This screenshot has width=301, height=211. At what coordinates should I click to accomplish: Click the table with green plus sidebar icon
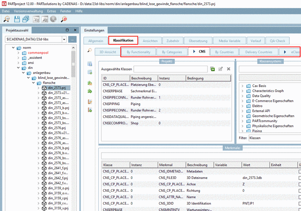[x=89, y=72]
